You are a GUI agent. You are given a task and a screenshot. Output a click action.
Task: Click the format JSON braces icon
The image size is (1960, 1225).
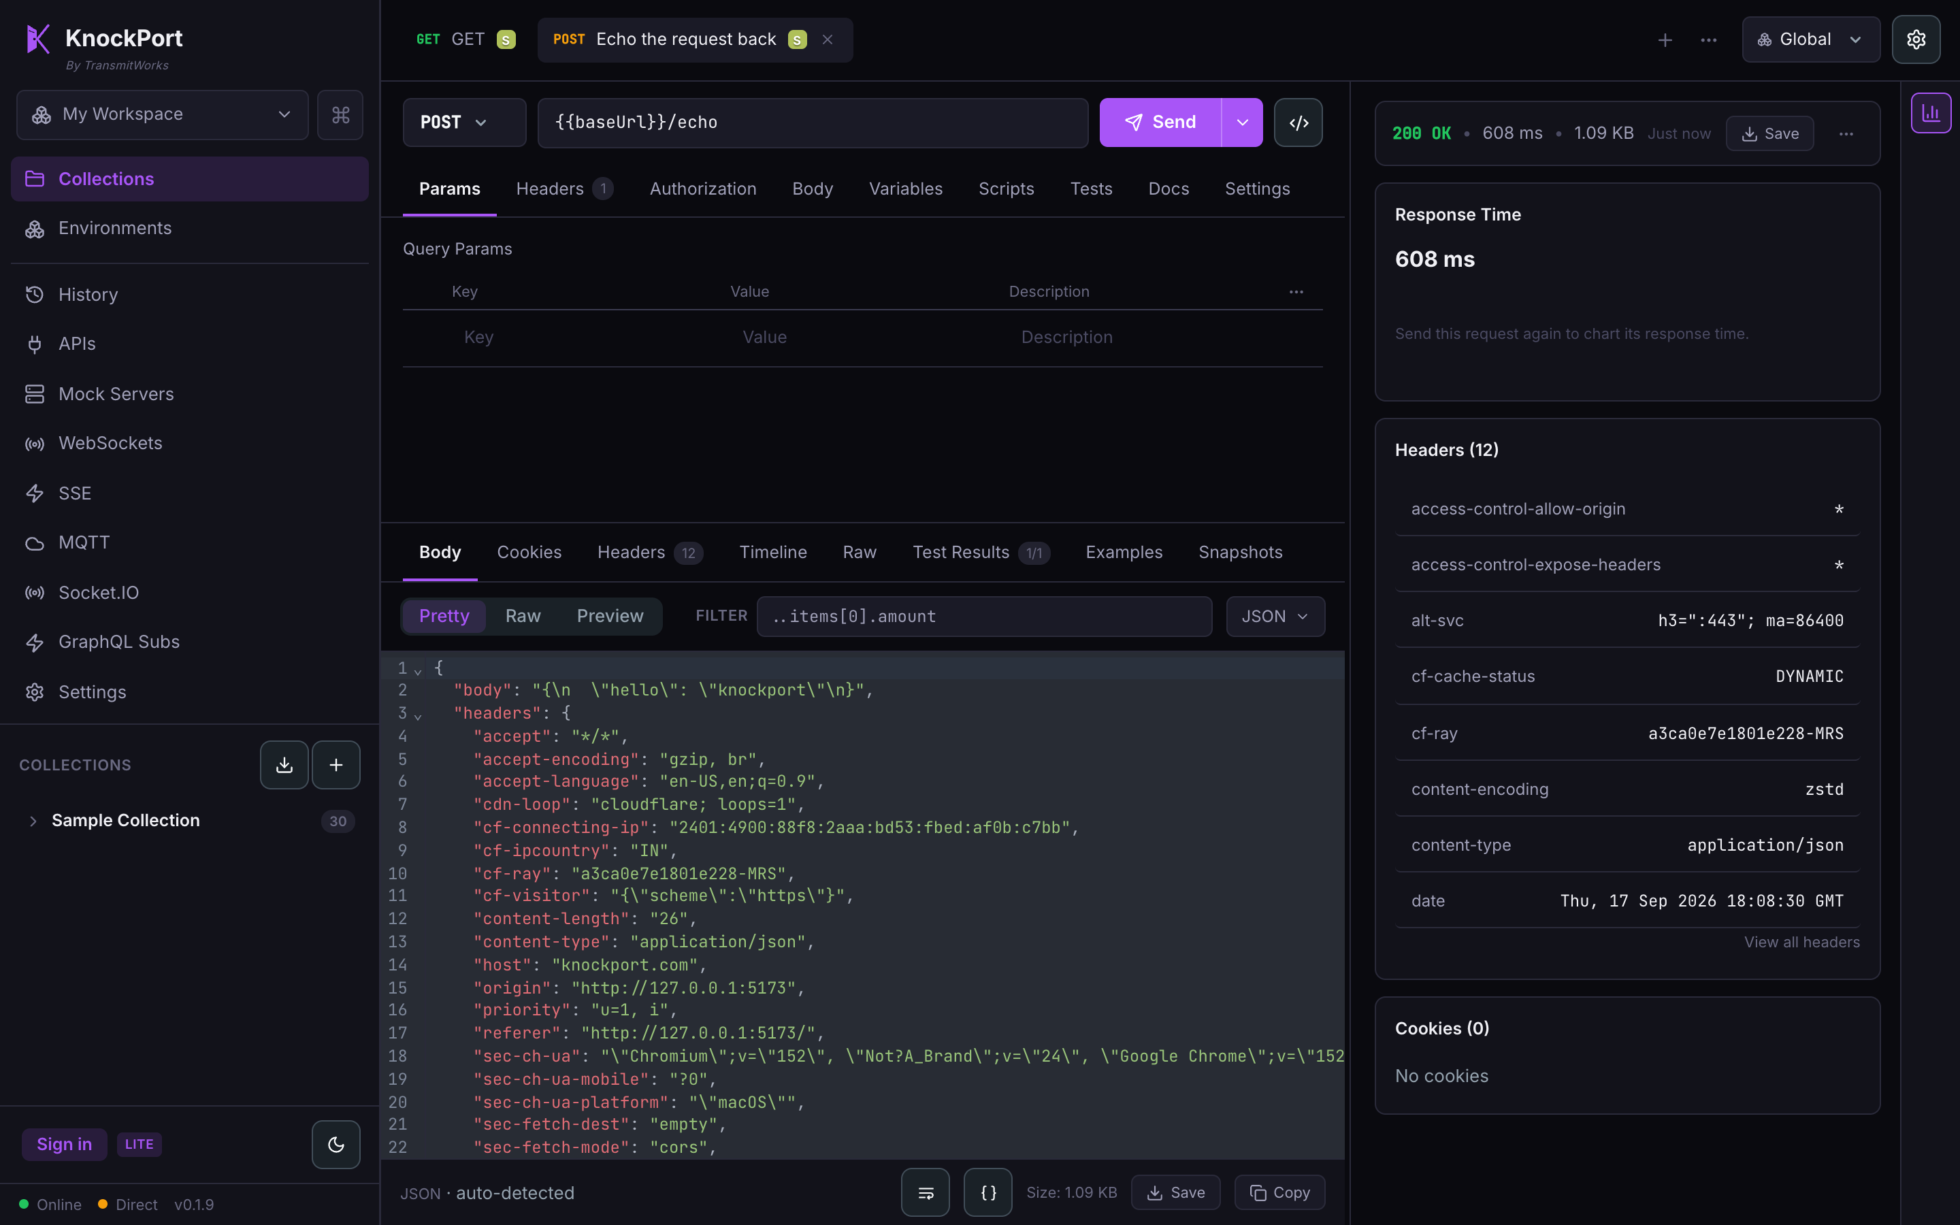click(988, 1192)
